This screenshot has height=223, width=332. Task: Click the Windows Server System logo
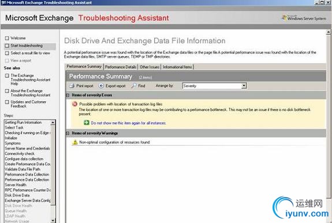pos(304,18)
